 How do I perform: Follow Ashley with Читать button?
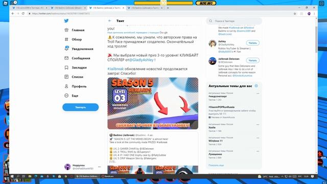252,43
